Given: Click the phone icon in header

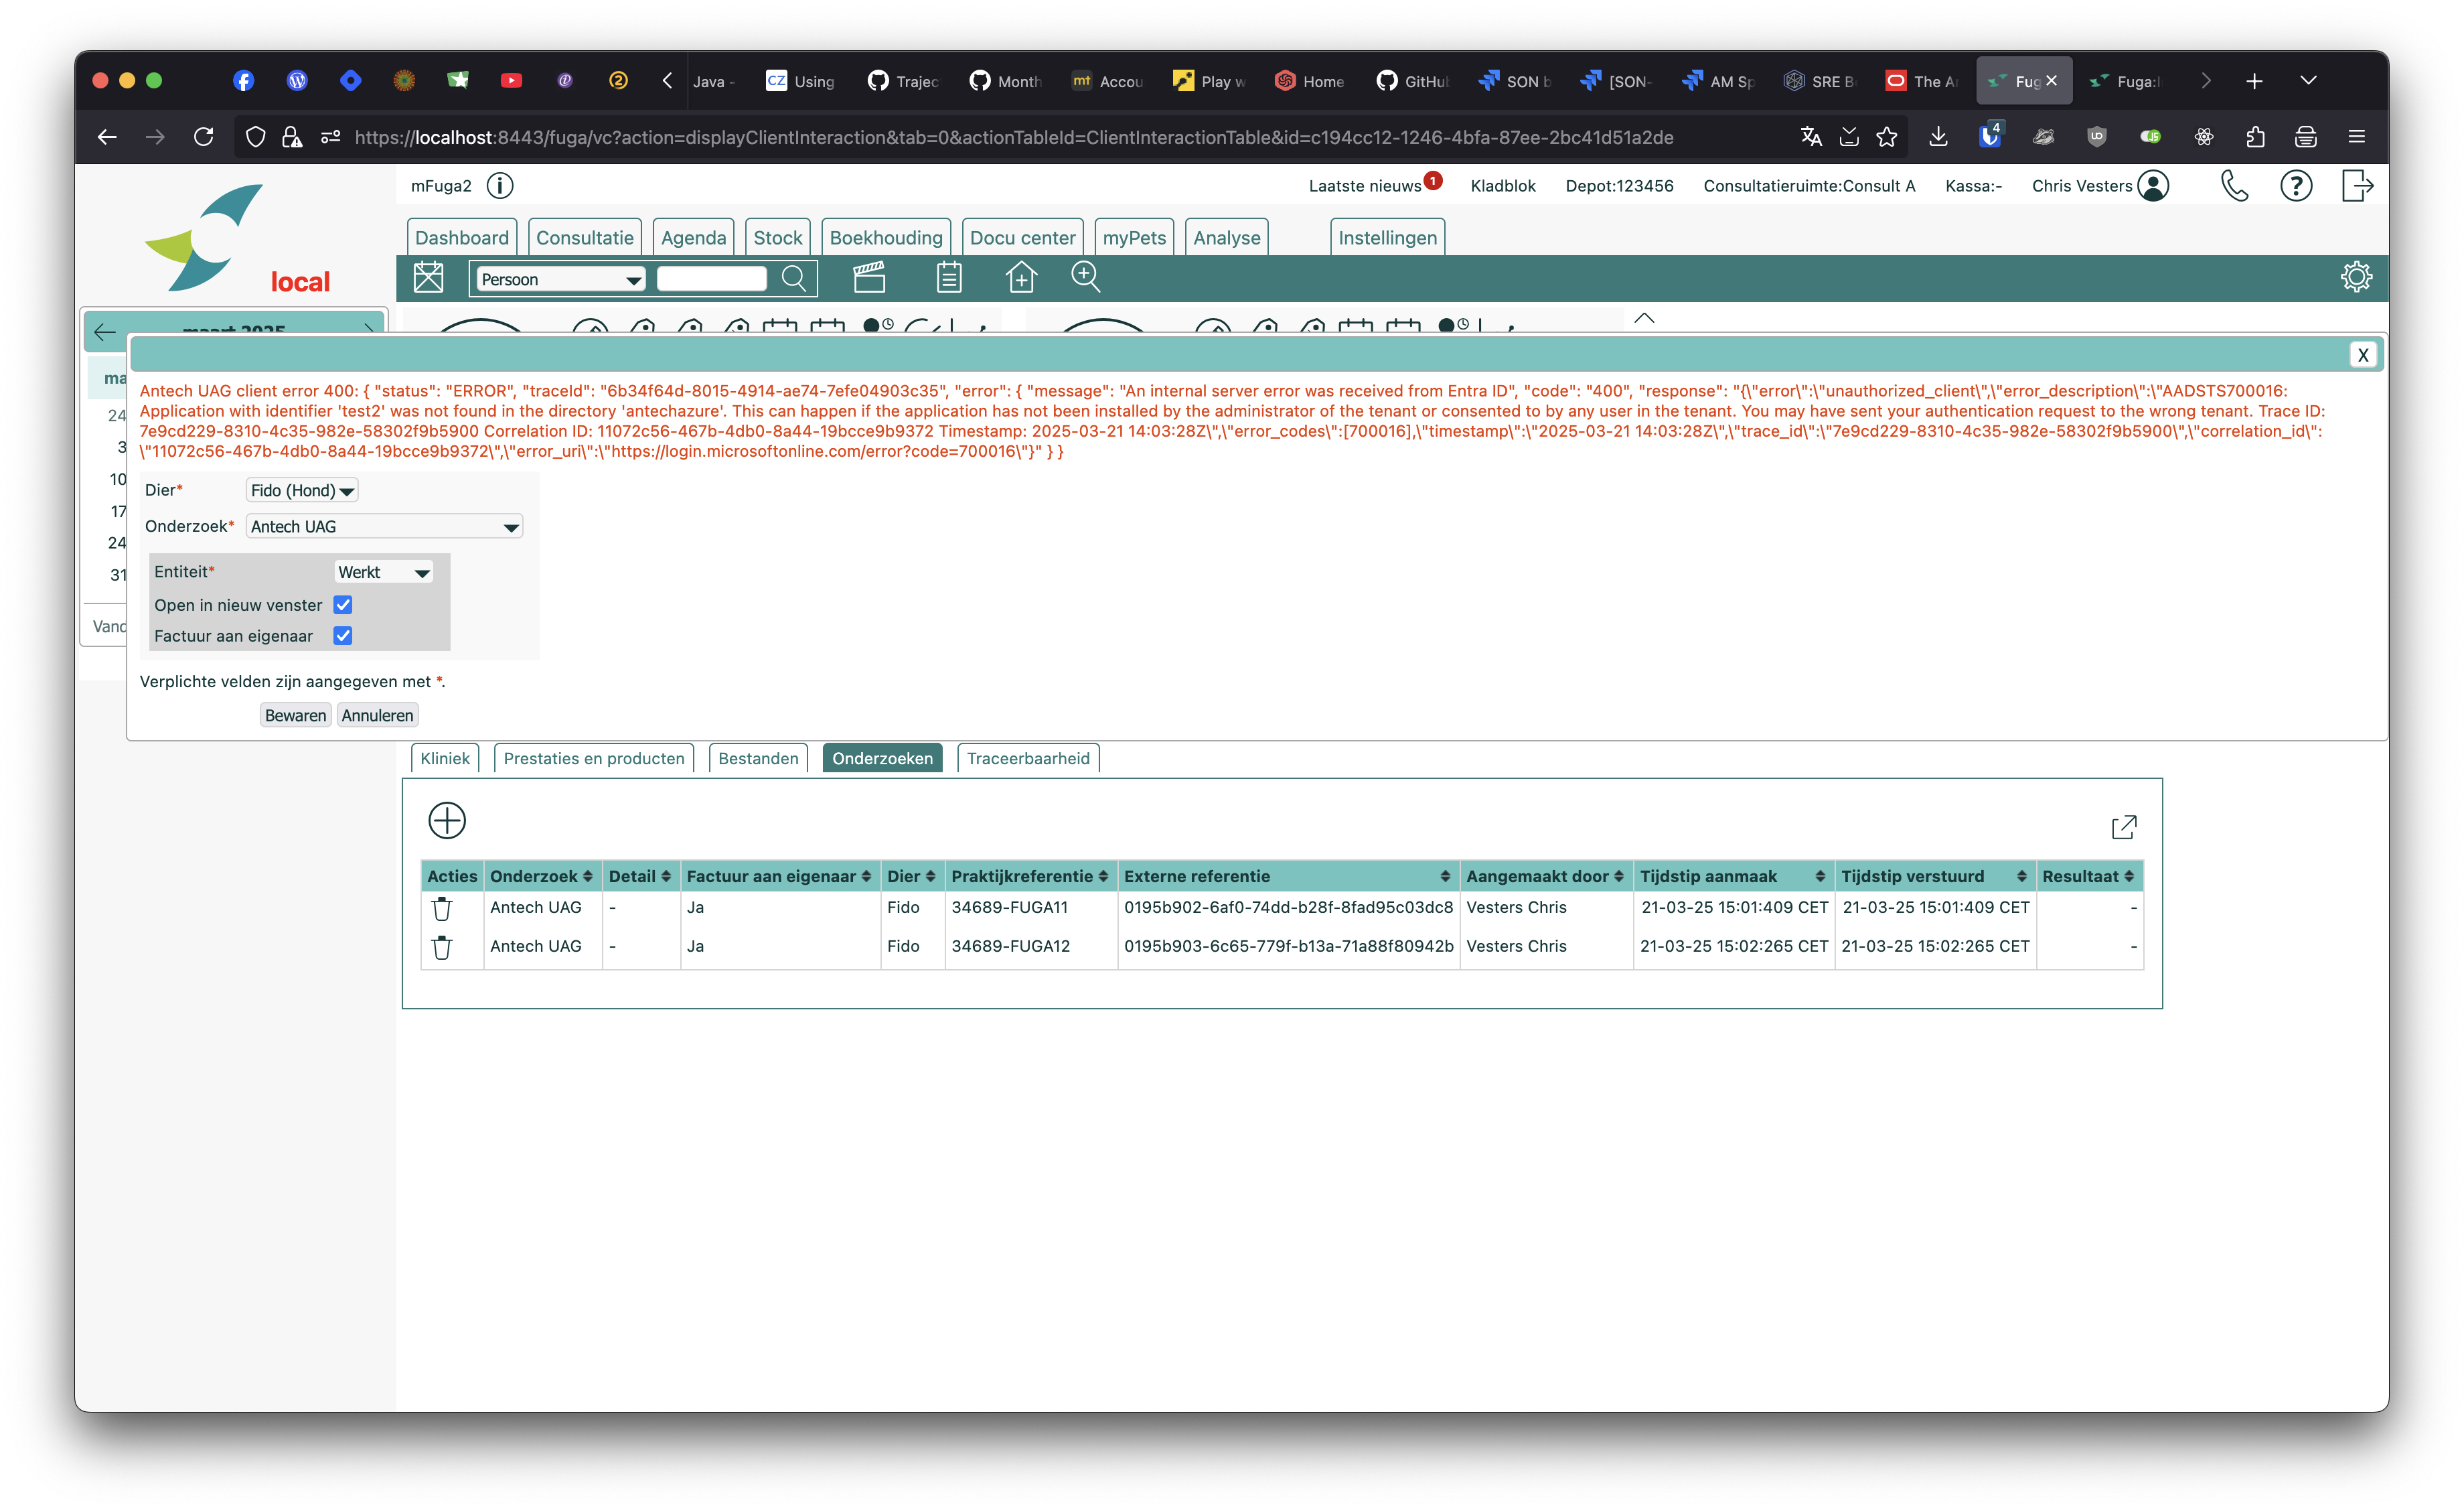Looking at the screenshot, I should click(x=2234, y=186).
